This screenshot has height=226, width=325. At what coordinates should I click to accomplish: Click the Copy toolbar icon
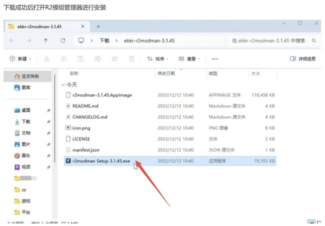63,59
